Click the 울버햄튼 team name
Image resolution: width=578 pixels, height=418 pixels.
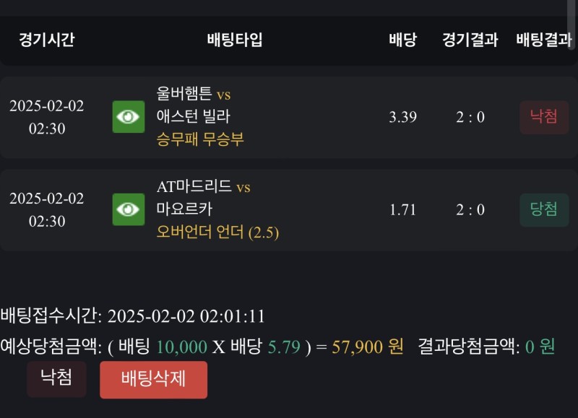(x=184, y=94)
